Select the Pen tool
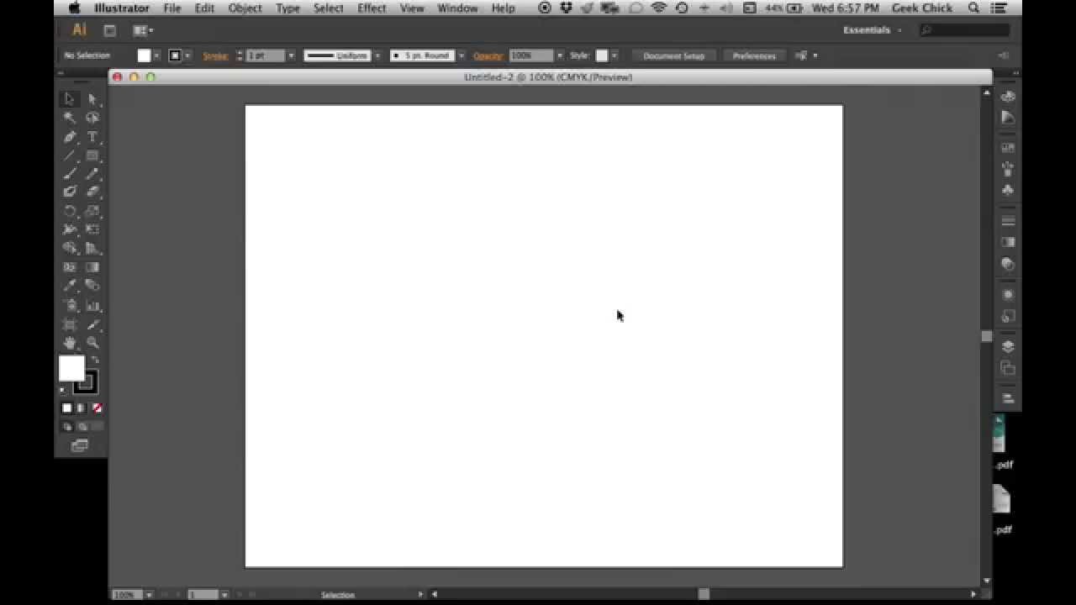This screenshot has height=605, width=1076. 70,137
